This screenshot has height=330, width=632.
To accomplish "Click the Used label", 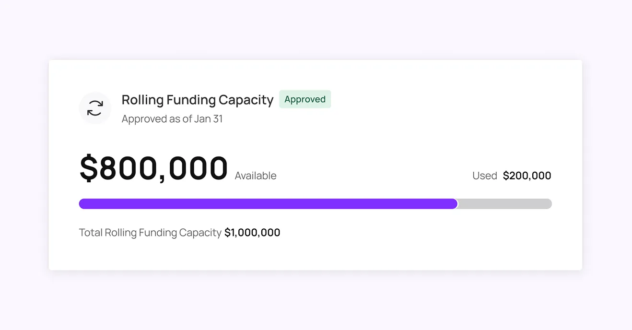I will tap(484, 176).
